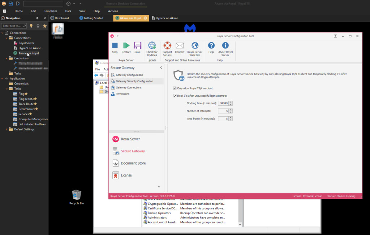Increase the Blocking time stepper
The width and height of the screenshot is (370, 235).
[x=231, y=102]
